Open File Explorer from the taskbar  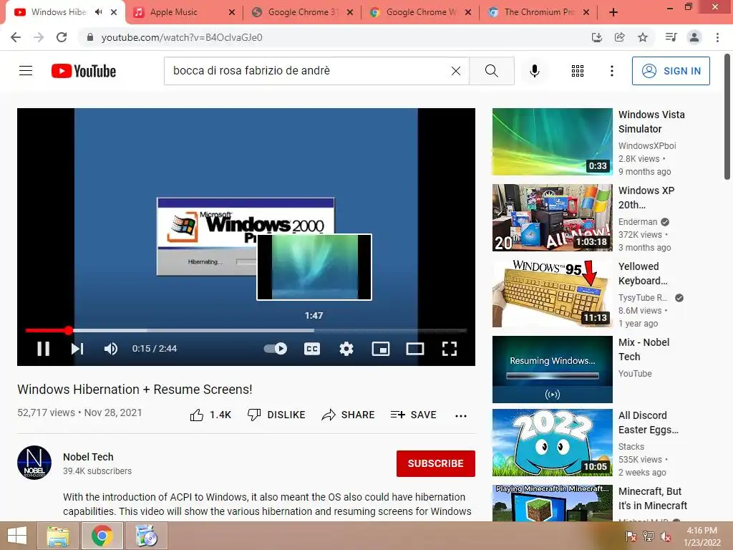pos(58,536)
